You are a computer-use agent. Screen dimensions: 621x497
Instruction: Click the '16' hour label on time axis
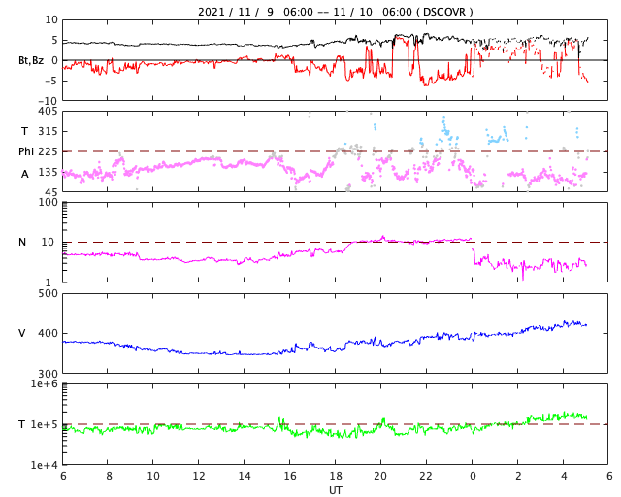point(290,476)
